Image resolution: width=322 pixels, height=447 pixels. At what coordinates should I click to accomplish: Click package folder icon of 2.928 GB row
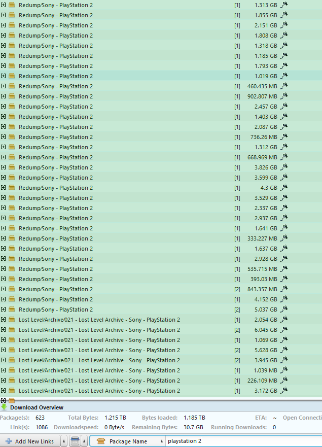point(12,259)
